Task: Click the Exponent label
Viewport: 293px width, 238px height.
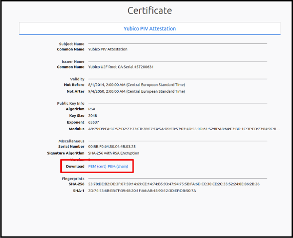Action: click(x=76, y=122)
